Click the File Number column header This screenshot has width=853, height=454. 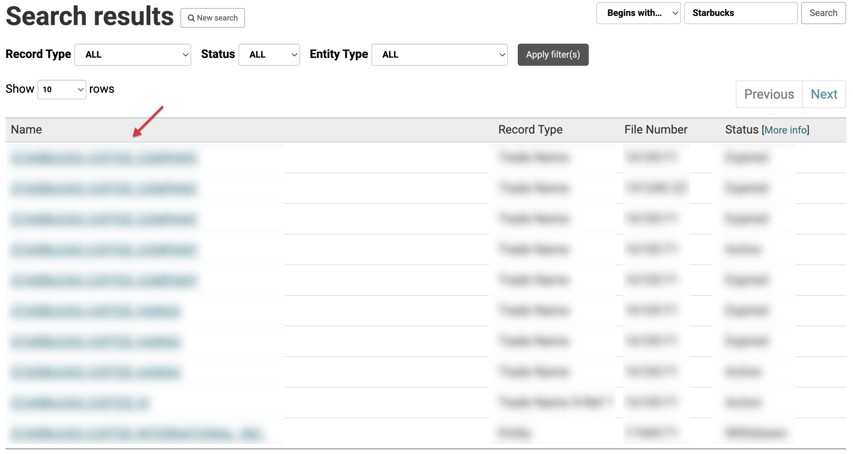point(655,130)
